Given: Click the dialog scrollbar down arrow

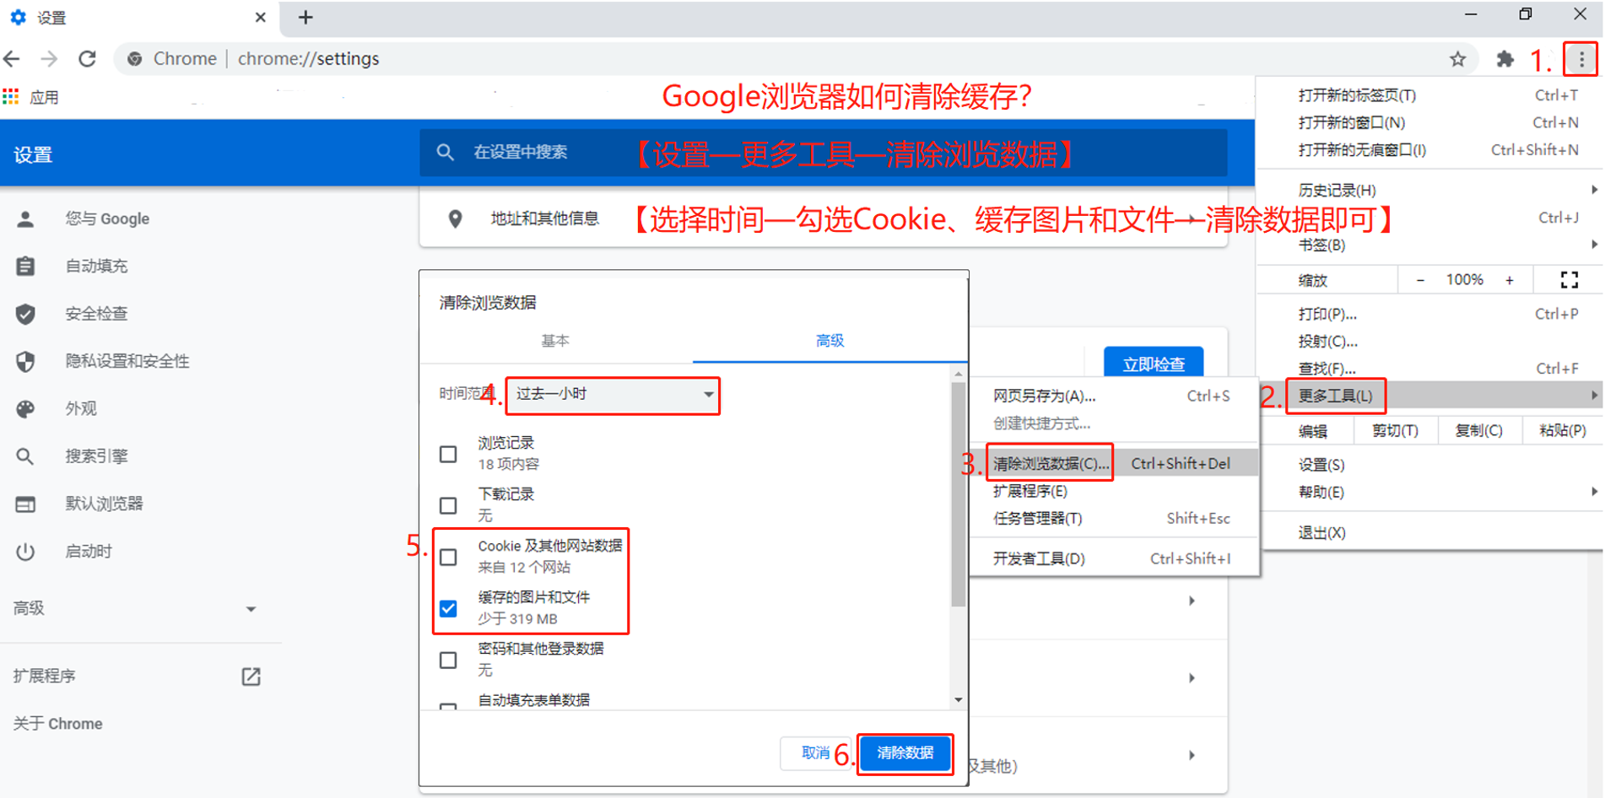Looking at the screenshot, I should point(958,700).
